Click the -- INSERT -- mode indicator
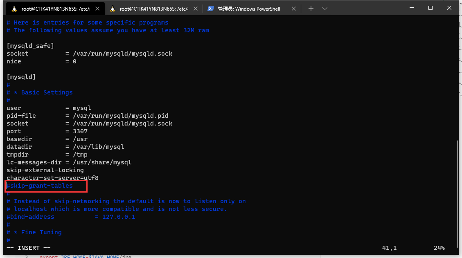 (x=29, y=248)
